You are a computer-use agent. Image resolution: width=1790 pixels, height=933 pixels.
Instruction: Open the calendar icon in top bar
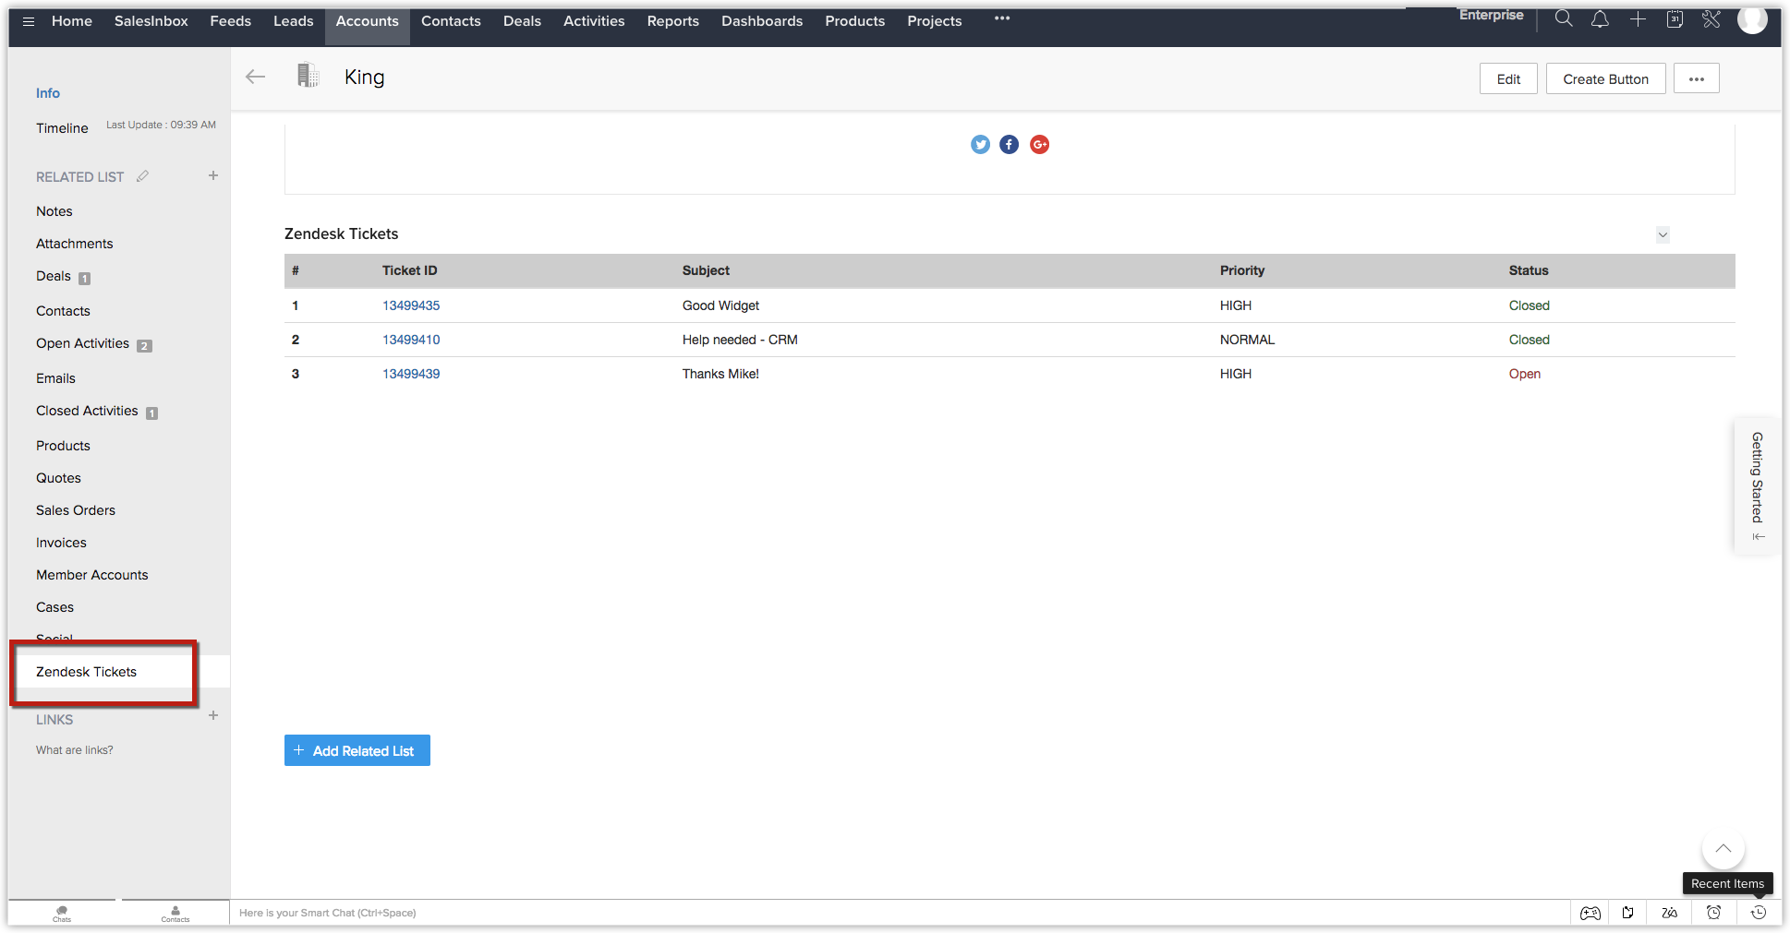click(x=1675, y=19)
